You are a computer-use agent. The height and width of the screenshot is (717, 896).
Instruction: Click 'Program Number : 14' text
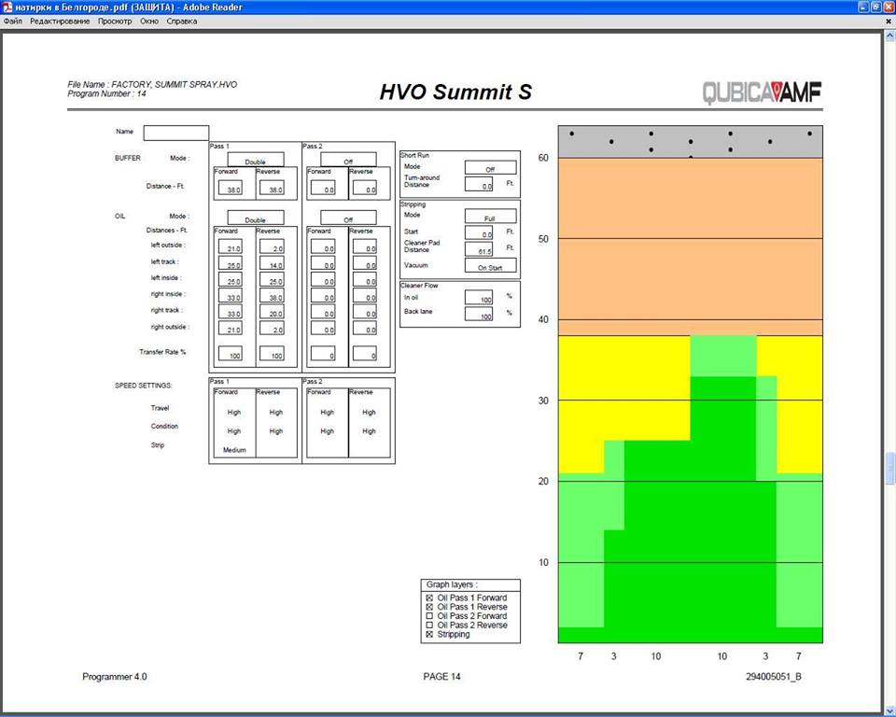pos(106,93)
